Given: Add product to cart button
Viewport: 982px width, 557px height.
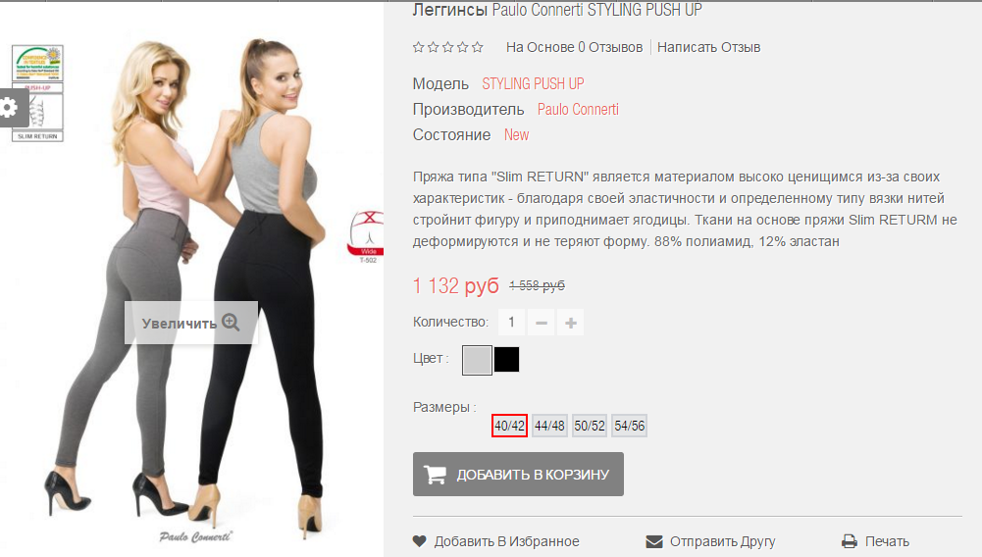Looking at the screenshot, I should click(x=518, y=475).
